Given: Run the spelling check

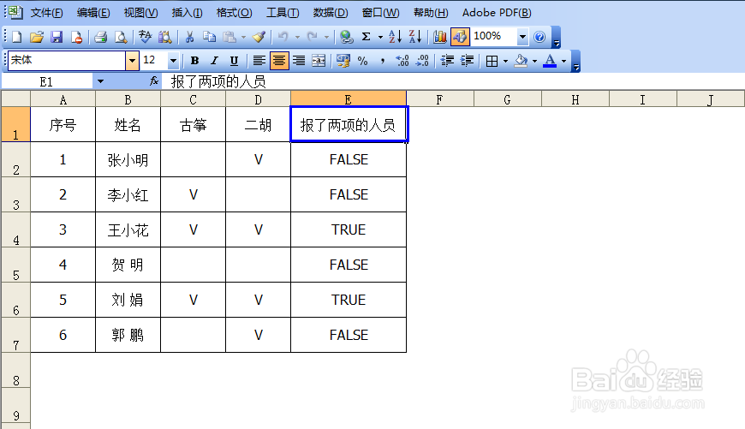Looking at the screenshot, I should pos(145,37).
